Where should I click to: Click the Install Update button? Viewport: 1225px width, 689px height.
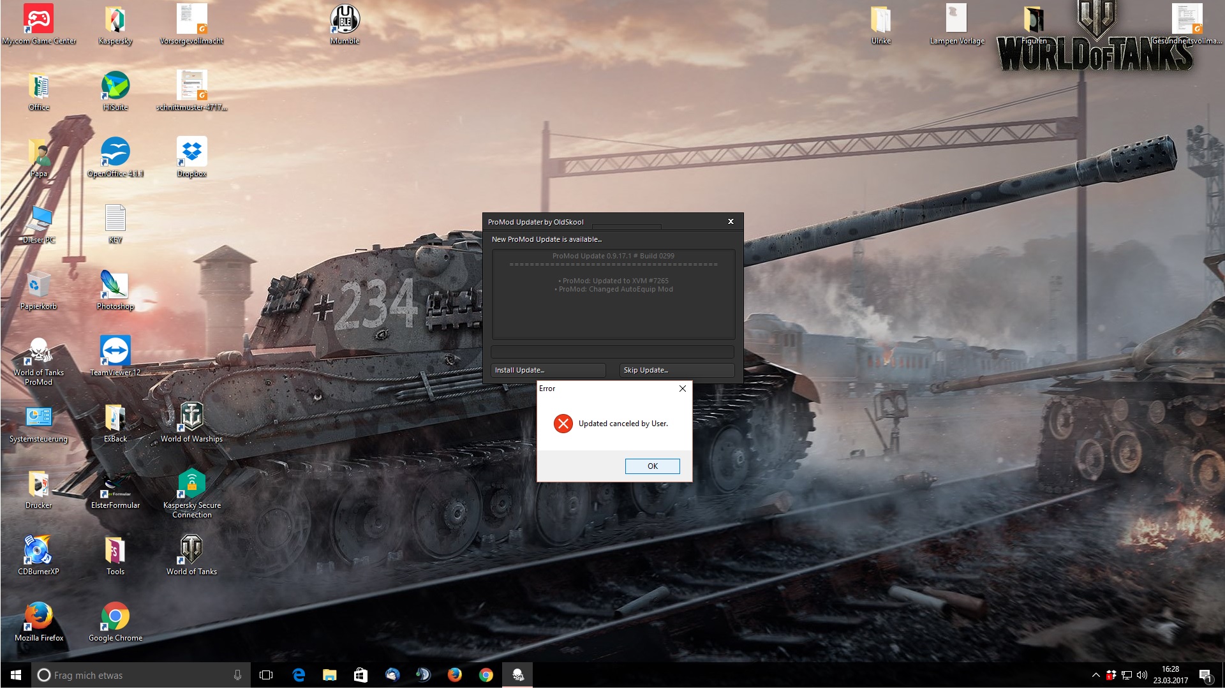coord(547,370)
